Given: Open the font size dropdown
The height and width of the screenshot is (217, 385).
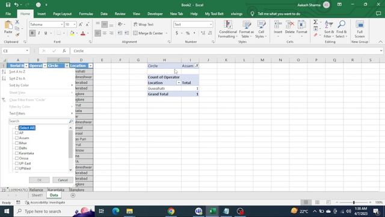Looking at the screenshot, I should click(x=75, y=24).
